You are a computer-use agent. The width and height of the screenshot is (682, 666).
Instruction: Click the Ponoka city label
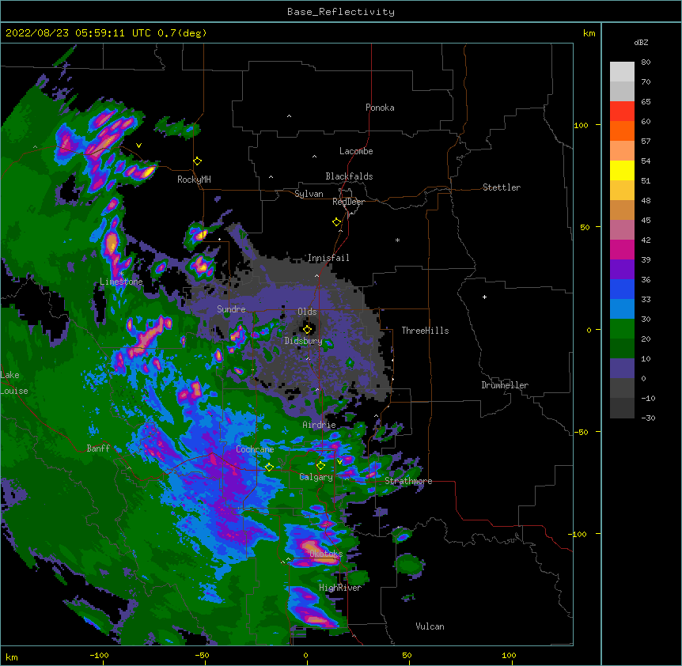(380, 108)
